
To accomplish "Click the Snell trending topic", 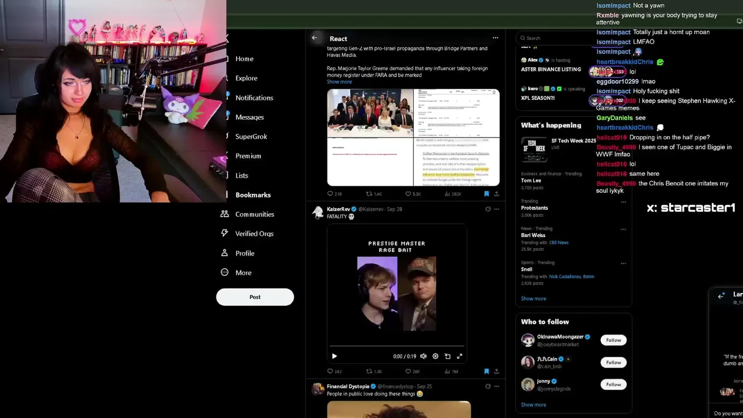I will (x=526, y=269).
